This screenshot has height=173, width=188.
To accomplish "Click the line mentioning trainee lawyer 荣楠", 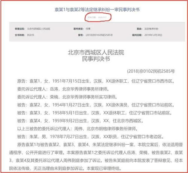I will click(67, 97).
